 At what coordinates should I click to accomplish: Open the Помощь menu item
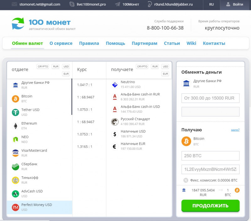click(115, 43)
